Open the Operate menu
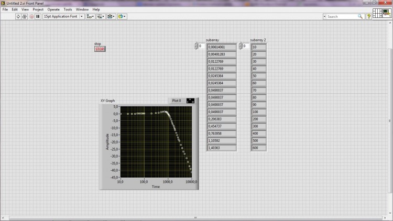The height and width of the screenshot is (221, 393). pyautogui.click(x=53, y=9)
